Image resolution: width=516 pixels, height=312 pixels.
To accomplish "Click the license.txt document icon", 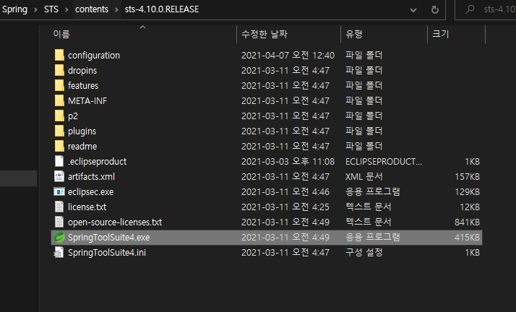I will point(59,207).
